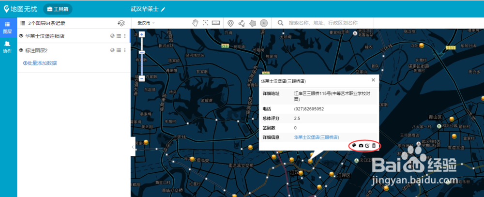Open more options for 标注图层2
484x197 pixels.
pyautogui.click(x=125, y=50)
